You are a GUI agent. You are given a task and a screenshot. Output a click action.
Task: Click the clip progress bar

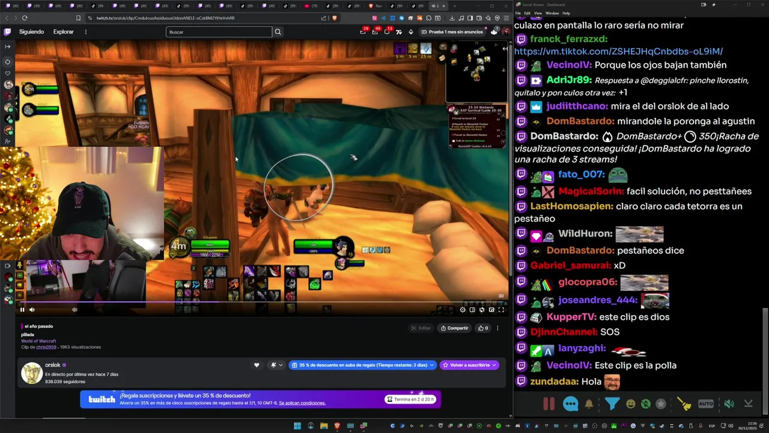pos(262,302)
